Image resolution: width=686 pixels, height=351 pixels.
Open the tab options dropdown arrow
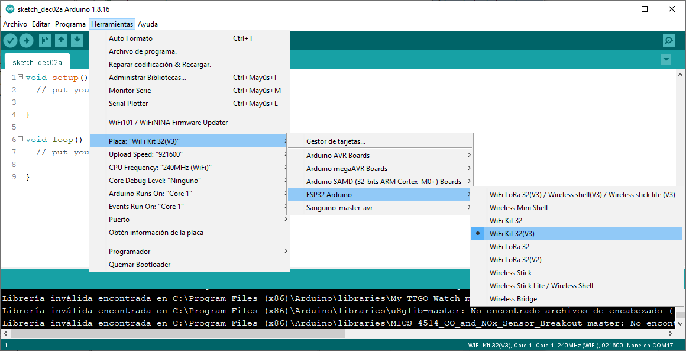tap(666, 60)
